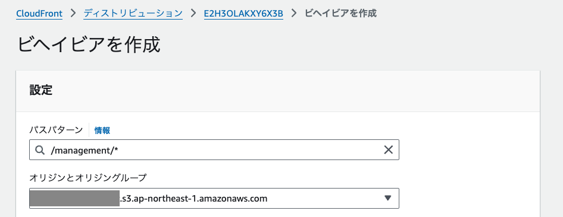Click the dropdown arrow of the origin selector
563x217 pixels.
[x=387, y=198]
